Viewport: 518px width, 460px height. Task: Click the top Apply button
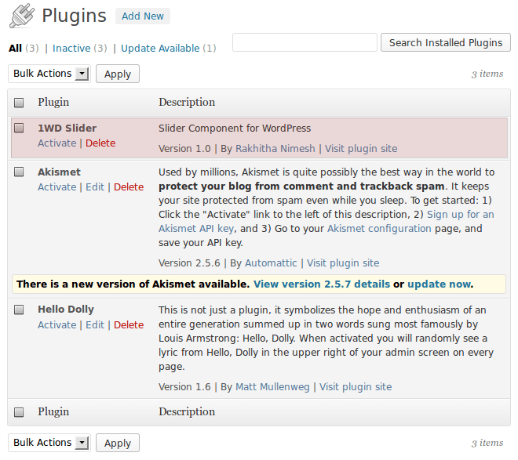[x=118, y=74]
